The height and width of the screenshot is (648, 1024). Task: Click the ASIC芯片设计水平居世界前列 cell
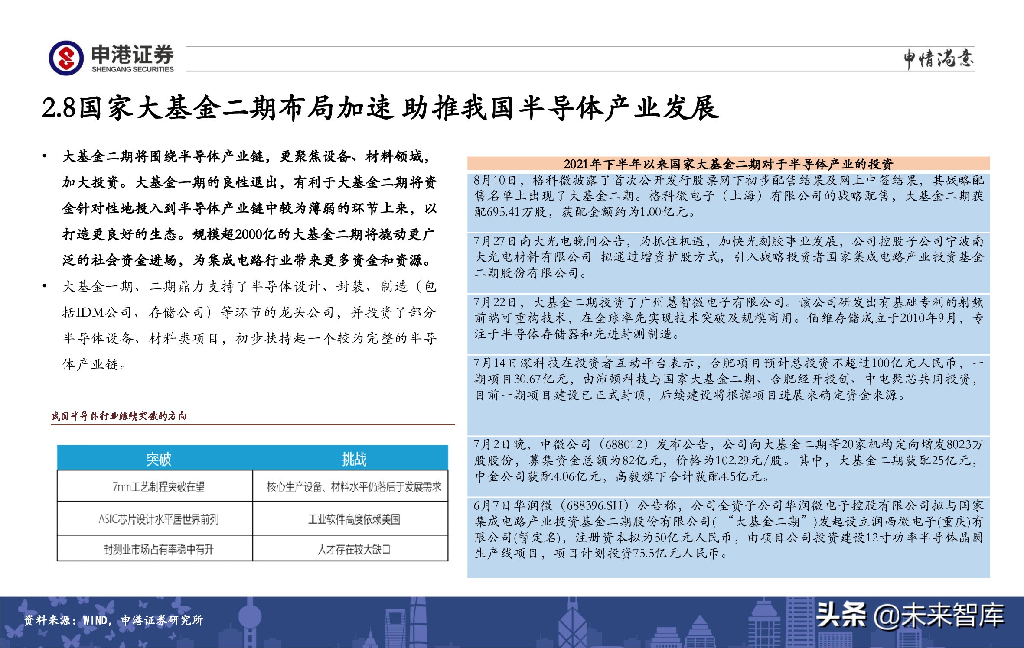pyautogui.click(x=155, y=518)
